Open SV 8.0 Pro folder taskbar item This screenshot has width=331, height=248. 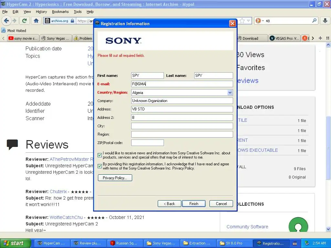coord(234,243)
